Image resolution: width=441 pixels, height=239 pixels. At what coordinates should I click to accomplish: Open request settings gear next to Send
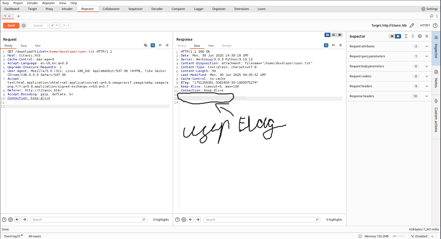tap(24, 25)
